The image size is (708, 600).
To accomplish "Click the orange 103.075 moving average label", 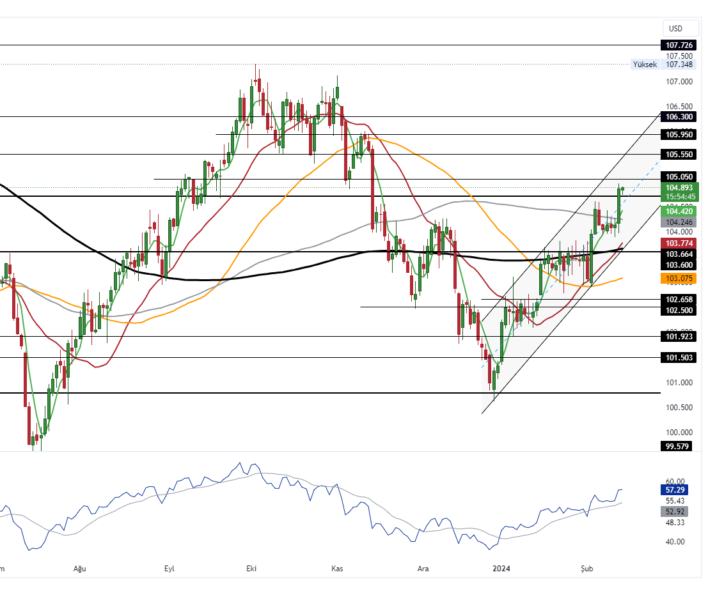I will pos(679,279).
